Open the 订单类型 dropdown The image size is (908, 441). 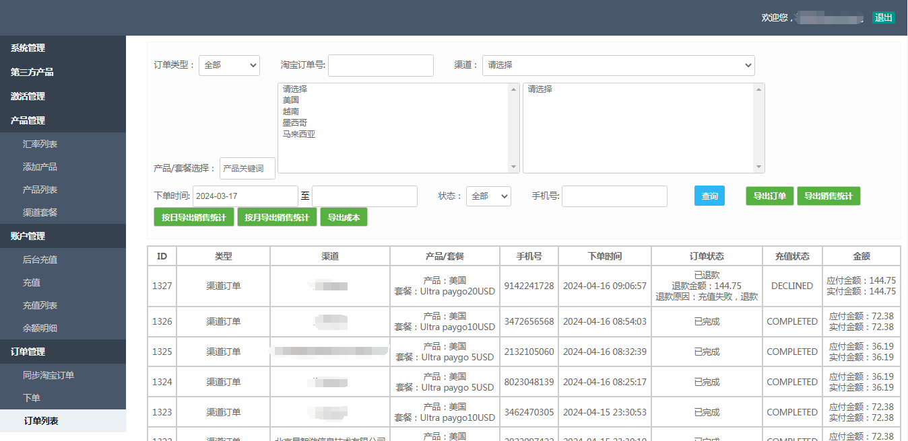(x=229, y=65)
